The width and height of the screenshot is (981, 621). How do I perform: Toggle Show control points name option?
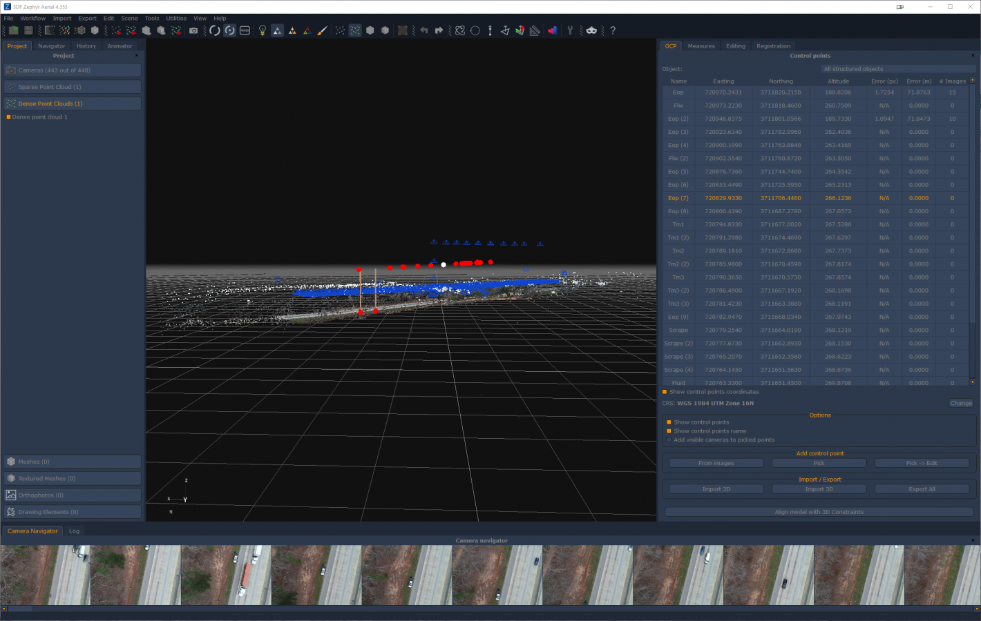pos(669,431)
